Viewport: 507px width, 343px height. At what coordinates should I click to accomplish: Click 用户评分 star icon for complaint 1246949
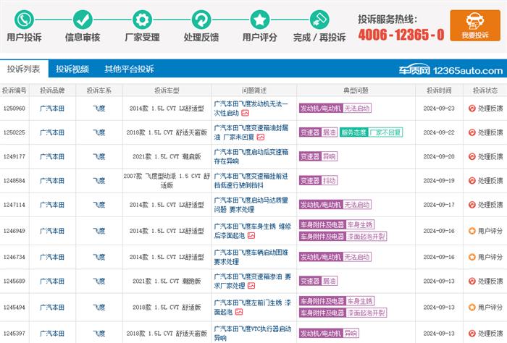pyautogui.click(x=472, y=231)
